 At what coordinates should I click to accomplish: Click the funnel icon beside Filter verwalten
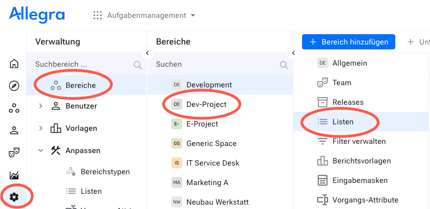(323, 142)
